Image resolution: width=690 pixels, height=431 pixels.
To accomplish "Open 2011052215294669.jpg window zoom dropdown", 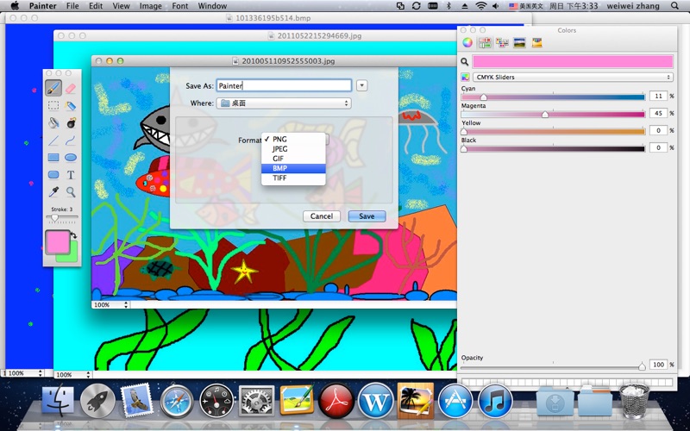I will (73, 375).
